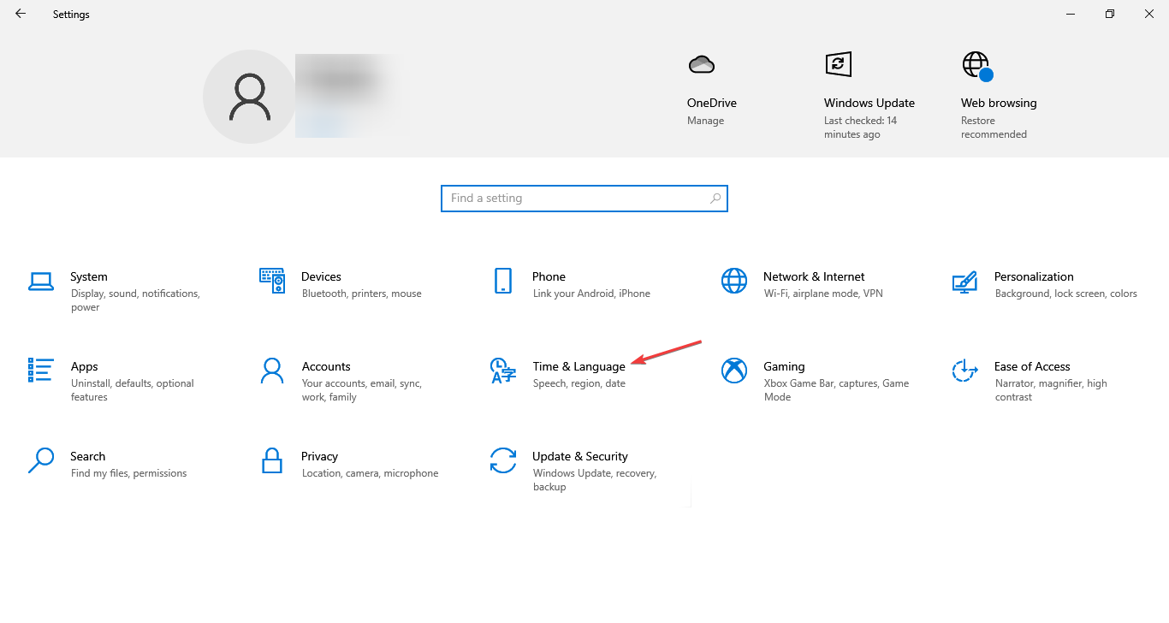Viewport: 1169px width, 623px height.
Task: Open the Apps settings title
Action: [x=84, y=366]
